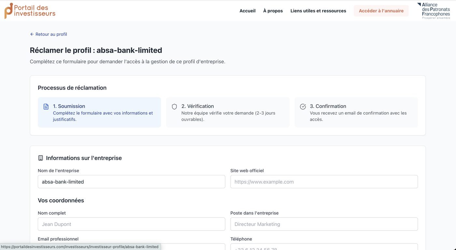The height and width of the screenshot is (250, 456).
Task: Open the Accueil menu item
Action: click(248, 11)
